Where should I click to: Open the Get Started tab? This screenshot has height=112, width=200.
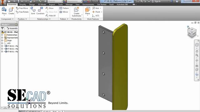[102, 4]
